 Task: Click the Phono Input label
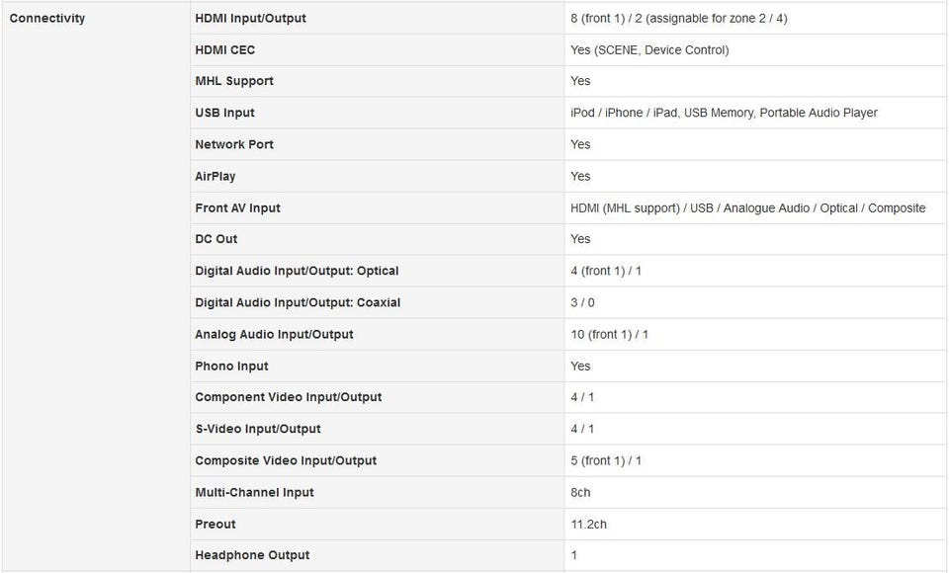tap(231, 366)
